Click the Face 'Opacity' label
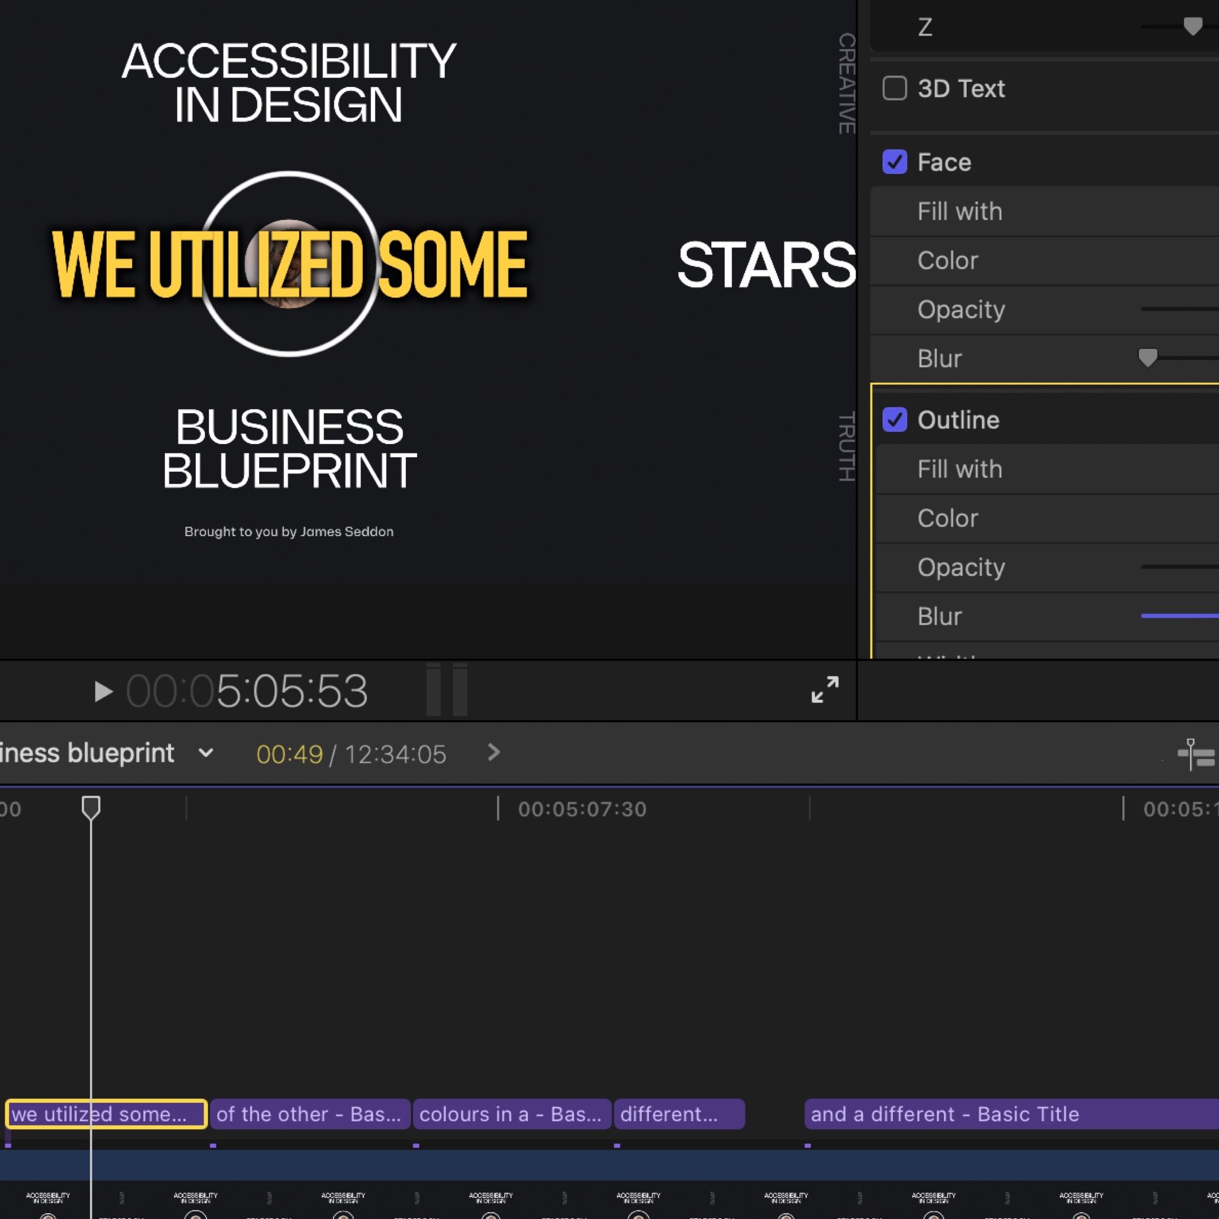1219x1219 pixels. tap(961, 310)
